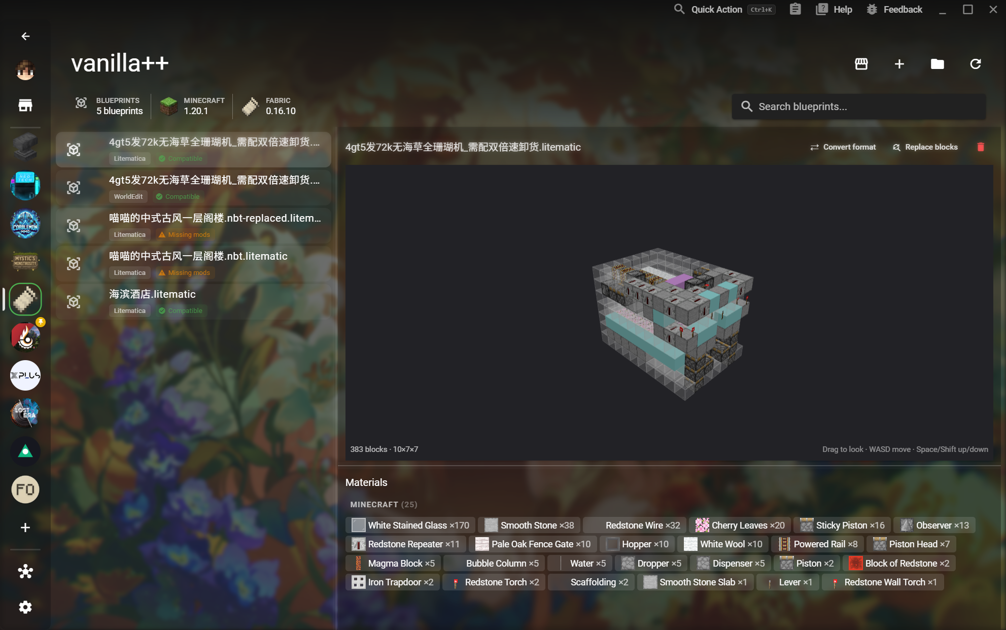Click the Sticky Piston ×16 material
This screenshot has height=630, width=1006.
tap(842, 525)
